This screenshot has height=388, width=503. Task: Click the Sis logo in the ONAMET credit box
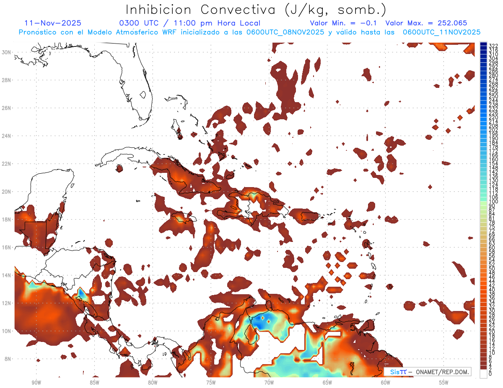[x=398, y=372]
